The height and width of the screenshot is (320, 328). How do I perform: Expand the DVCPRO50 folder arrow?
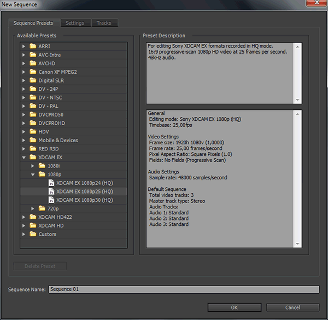point(24,115)
